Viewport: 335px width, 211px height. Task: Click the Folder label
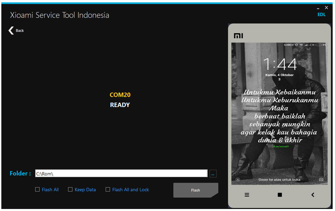coord(20,173)
